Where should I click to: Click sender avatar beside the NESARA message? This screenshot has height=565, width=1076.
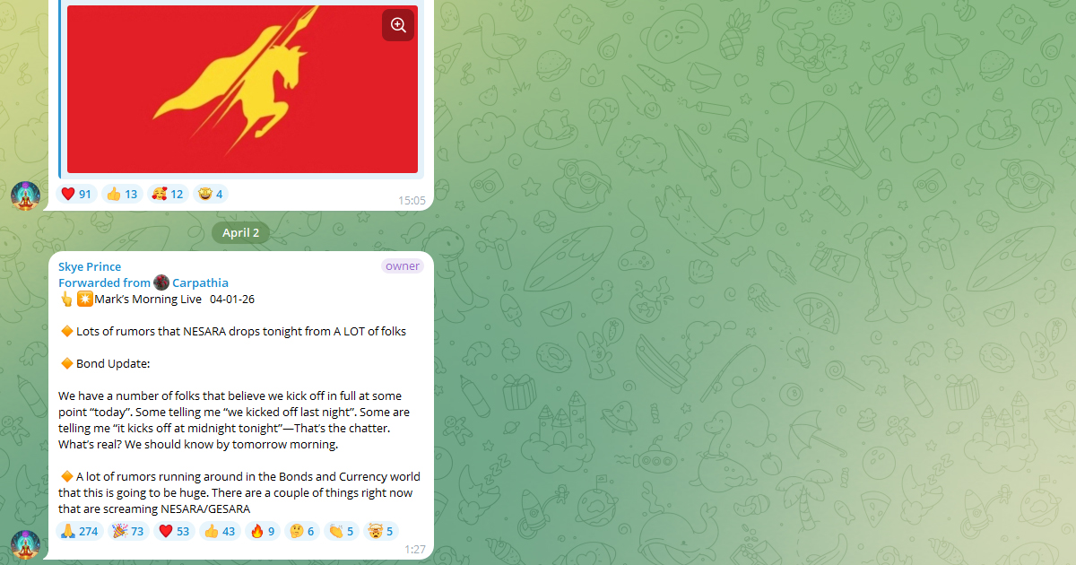(x=25, y=545)
